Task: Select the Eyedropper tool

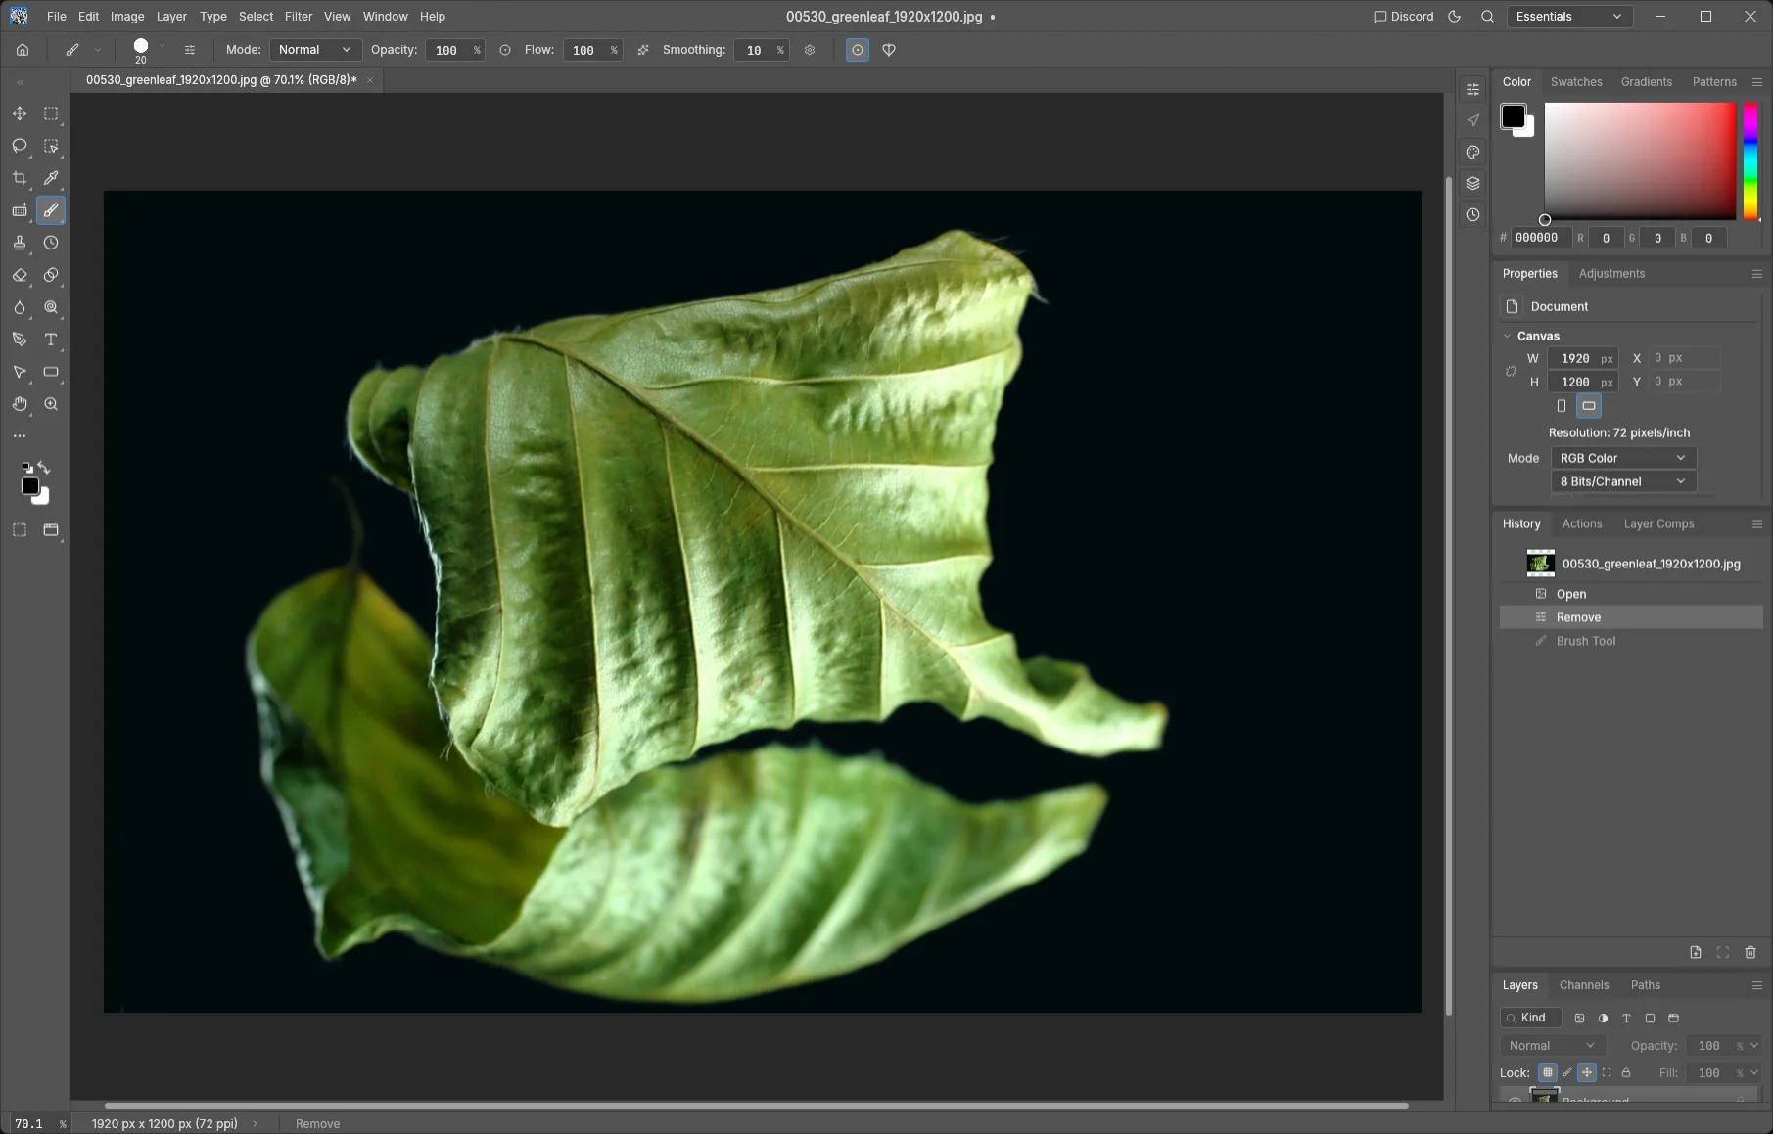Action: 51,178
